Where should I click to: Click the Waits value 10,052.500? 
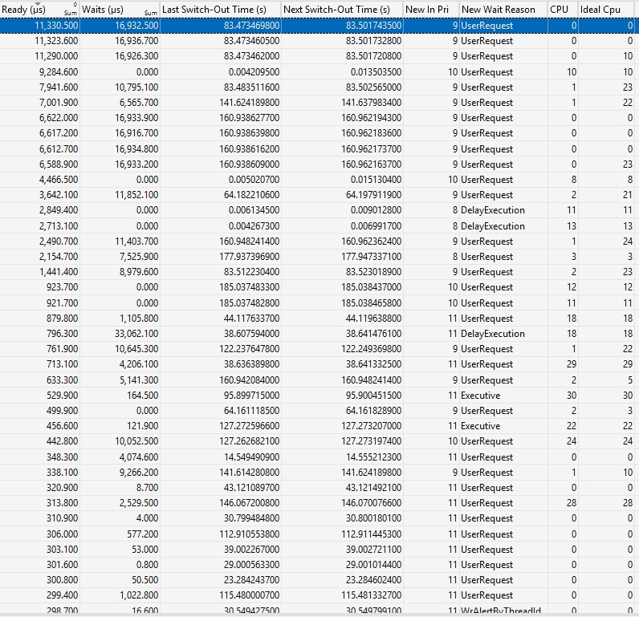coord(136,441)
